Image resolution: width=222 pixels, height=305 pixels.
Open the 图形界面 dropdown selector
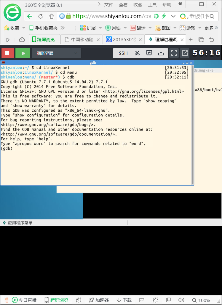[x=57, y=53]
